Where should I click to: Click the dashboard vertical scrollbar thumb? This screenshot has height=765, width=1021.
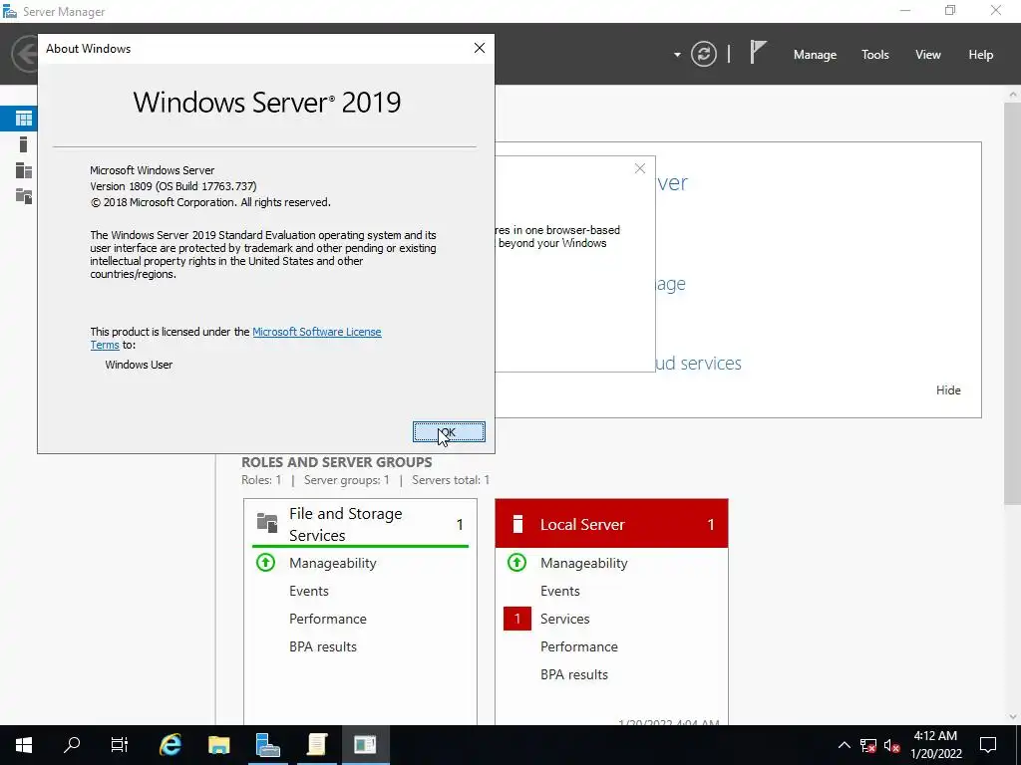(x=1013, y=303)
